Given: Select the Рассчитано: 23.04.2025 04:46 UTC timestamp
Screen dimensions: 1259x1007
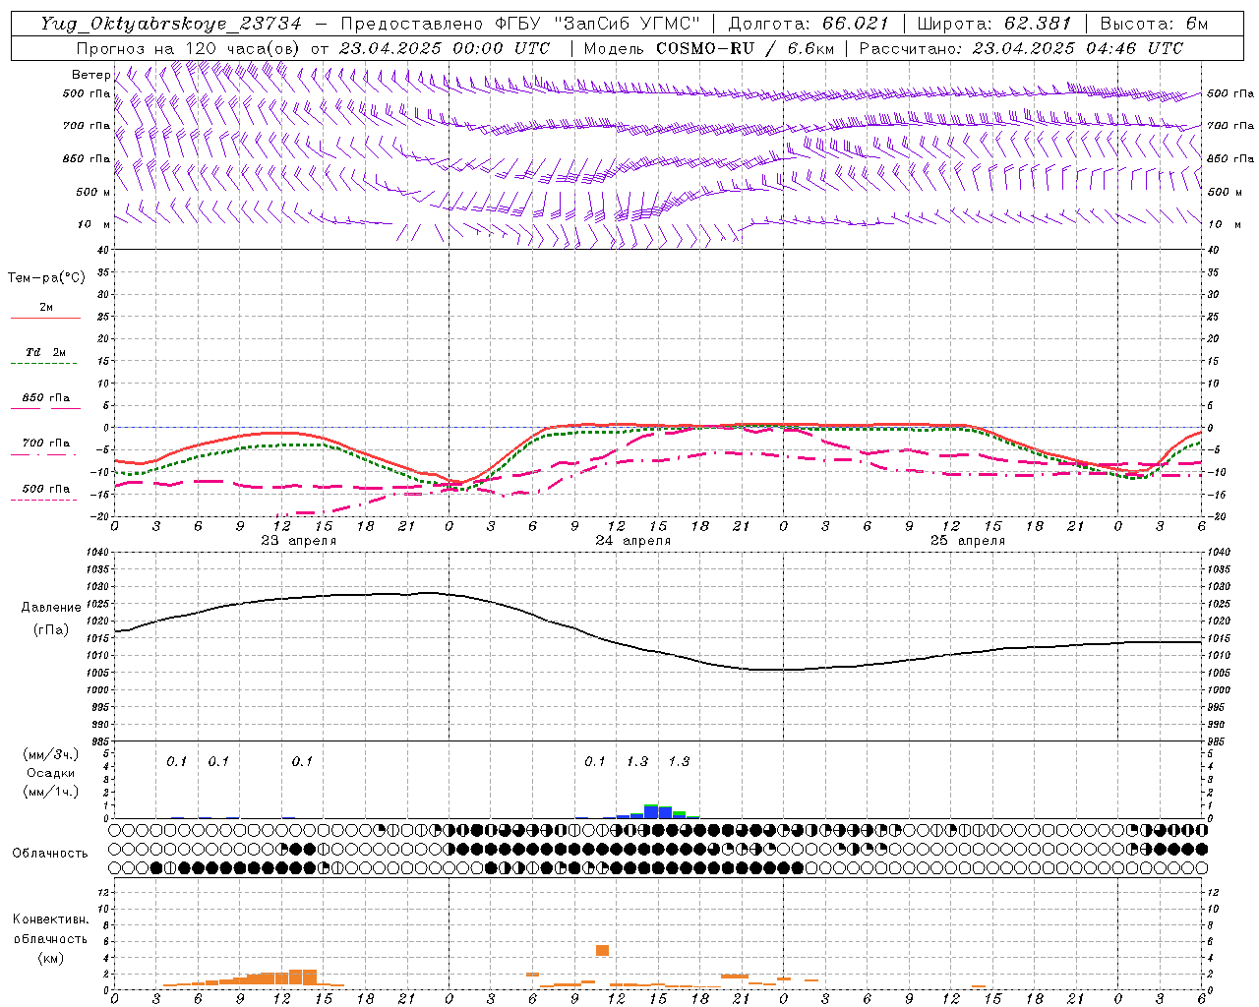Looking at the screenshot, I should [x=1021, y=48].
